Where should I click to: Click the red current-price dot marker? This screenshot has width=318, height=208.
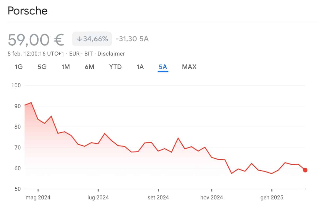[305, 170]
